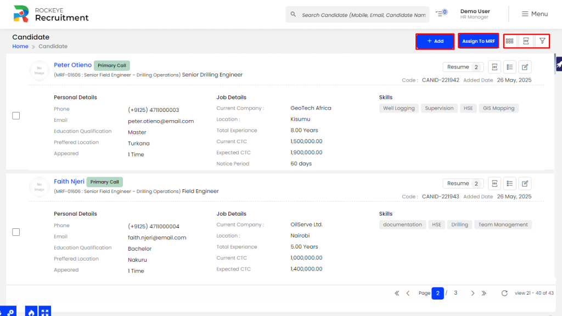The height and width of the screenshot is (316, 562).
Task: Click the Rockeye Recruitment logo
Action: click(50, 14)
